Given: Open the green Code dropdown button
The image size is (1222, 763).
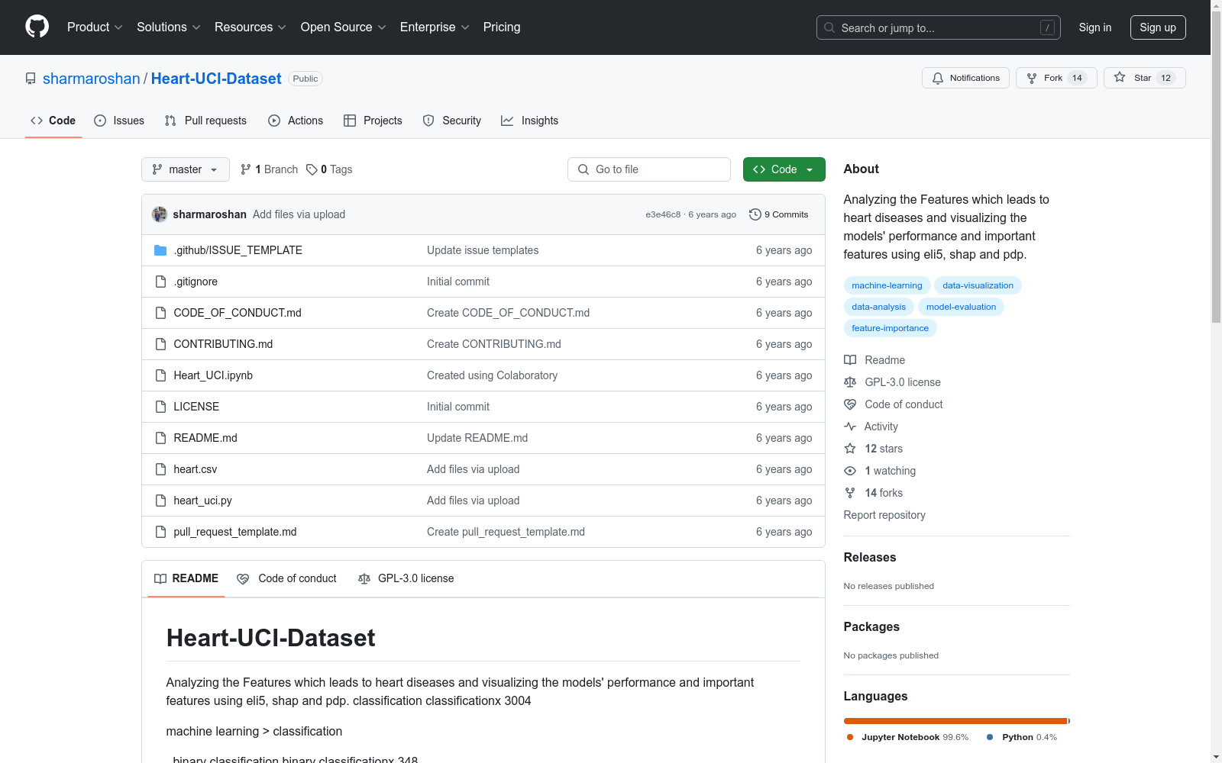Looking at the screenshot, I should [784, 169].
